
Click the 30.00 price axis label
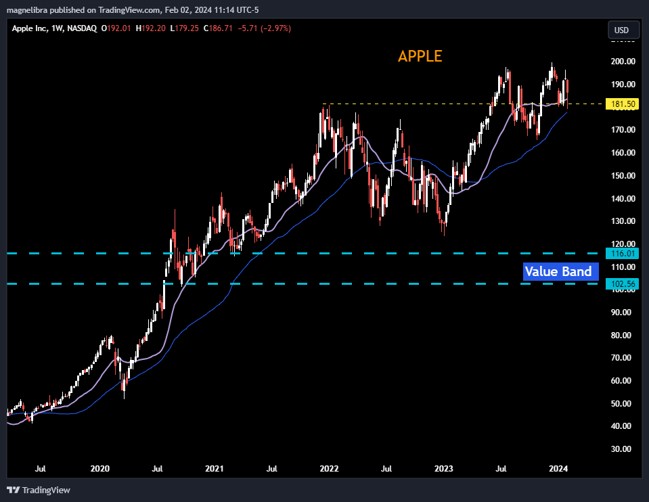coord(621,449)
